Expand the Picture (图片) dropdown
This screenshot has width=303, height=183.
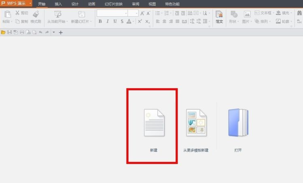click(x=251, y=21)
